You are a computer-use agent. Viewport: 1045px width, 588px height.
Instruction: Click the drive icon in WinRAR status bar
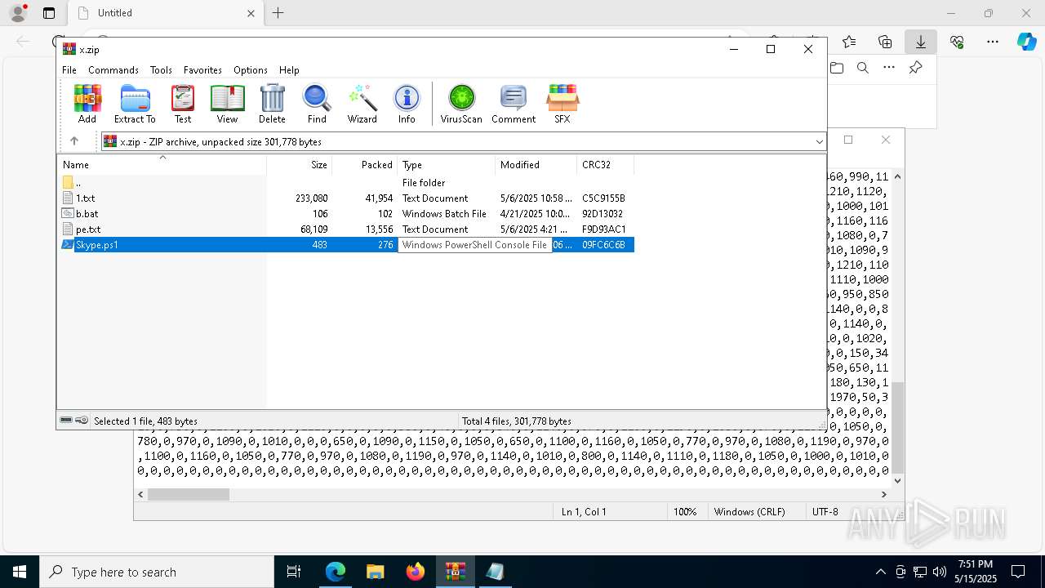point(66,421)
